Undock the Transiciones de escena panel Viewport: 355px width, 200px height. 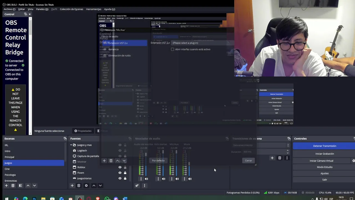pyautogui.click(x=289, y=139)
